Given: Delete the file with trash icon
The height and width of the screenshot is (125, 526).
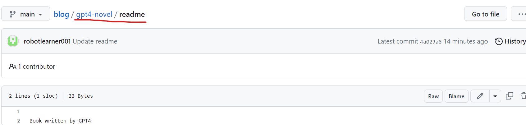Looking at the screenshot, I should pos(524,96).
